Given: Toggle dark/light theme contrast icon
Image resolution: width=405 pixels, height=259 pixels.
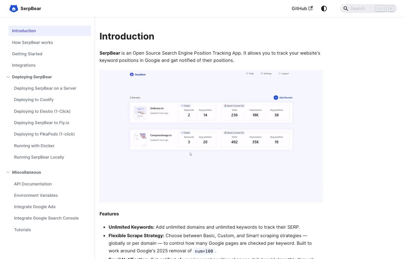Looking at the screenshot, I should click(324, 9).
